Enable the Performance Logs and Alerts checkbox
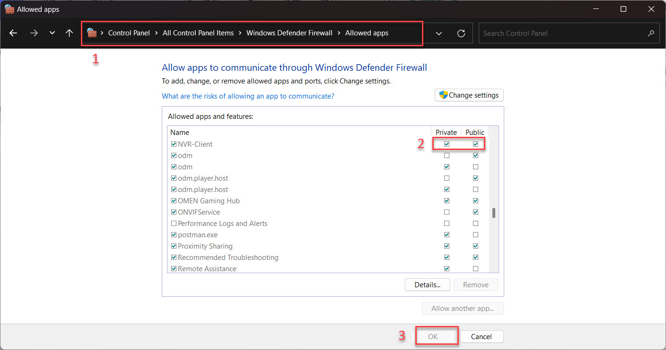 [174, 224]
